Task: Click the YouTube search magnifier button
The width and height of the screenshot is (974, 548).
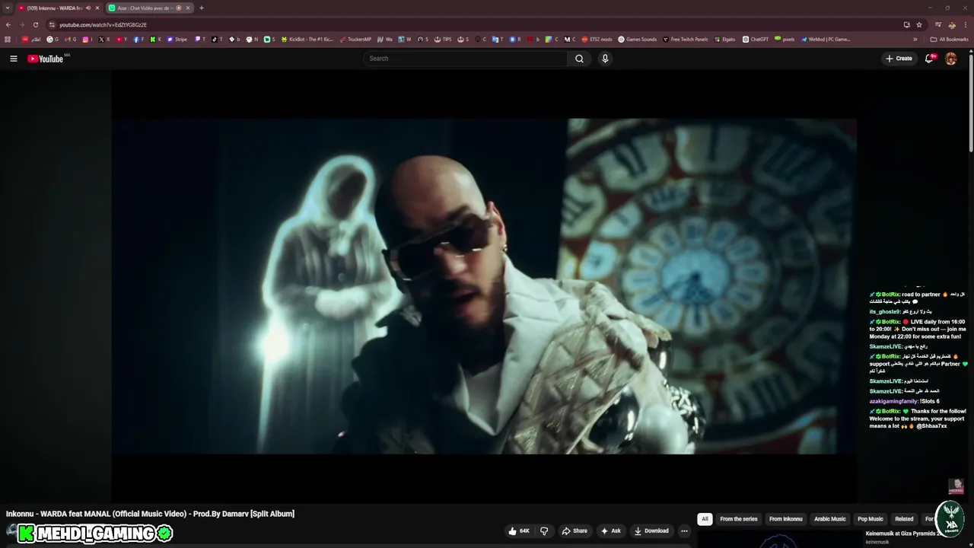Action: 579,59
